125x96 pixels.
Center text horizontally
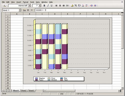(60, 5)
